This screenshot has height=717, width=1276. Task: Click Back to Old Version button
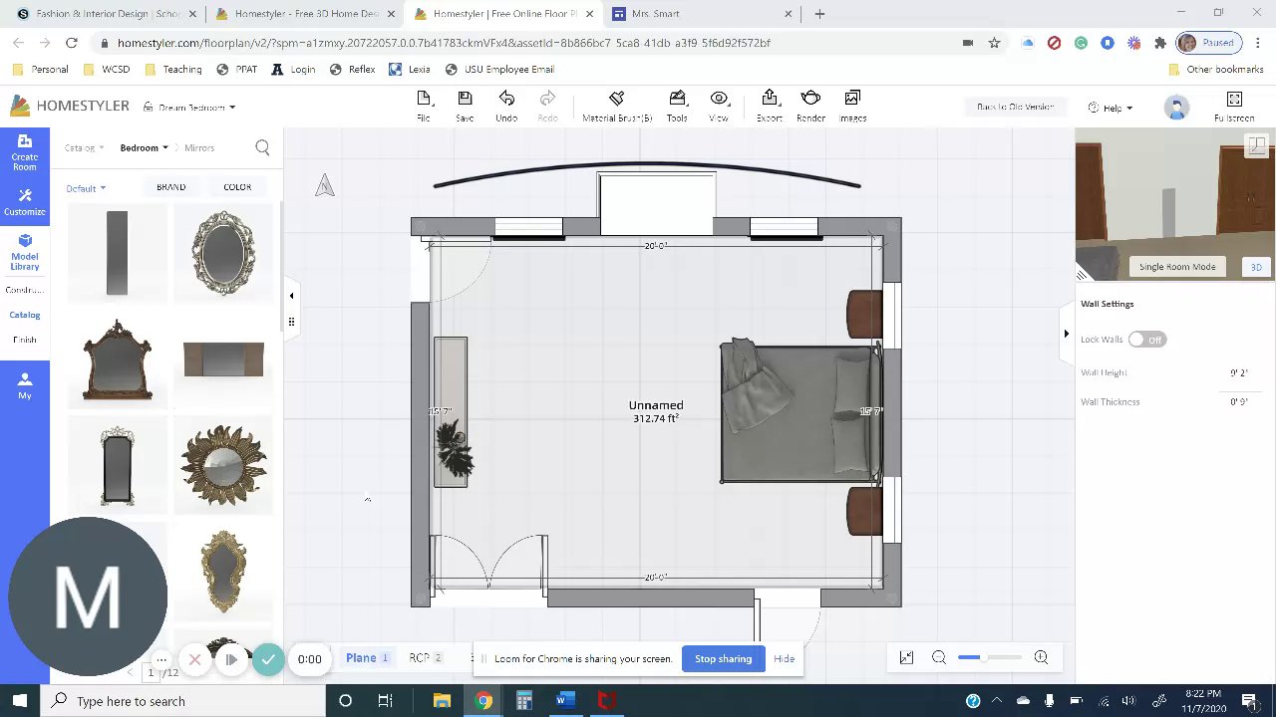click(1015, 107)
